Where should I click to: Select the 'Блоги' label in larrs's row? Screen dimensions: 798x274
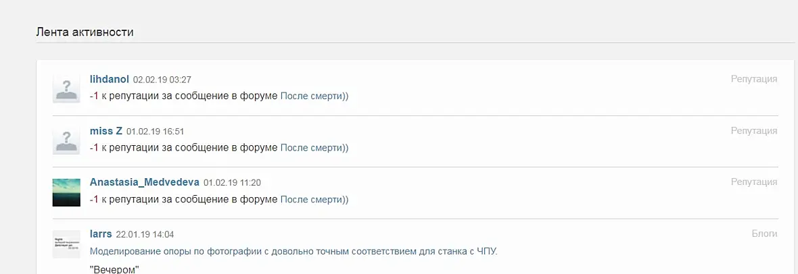point(765,234)
